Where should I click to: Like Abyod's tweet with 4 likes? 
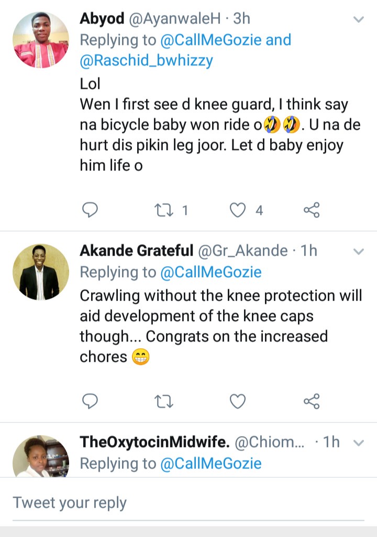[238, 210]
